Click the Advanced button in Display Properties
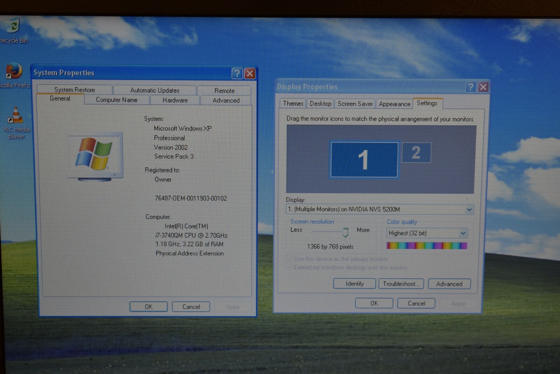The height and width of the screenshot is (374, 560). tap(449, 284)
